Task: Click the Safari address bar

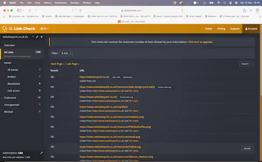Action: pos(133,10)
